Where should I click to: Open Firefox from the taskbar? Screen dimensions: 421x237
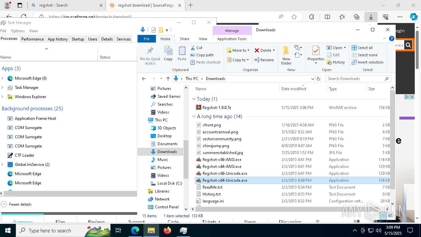[167, 230]
